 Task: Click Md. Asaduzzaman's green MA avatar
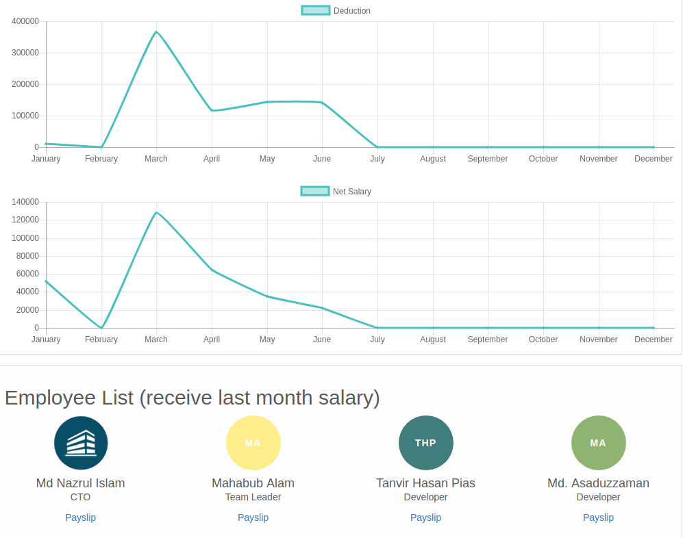(x=599, y=443)
